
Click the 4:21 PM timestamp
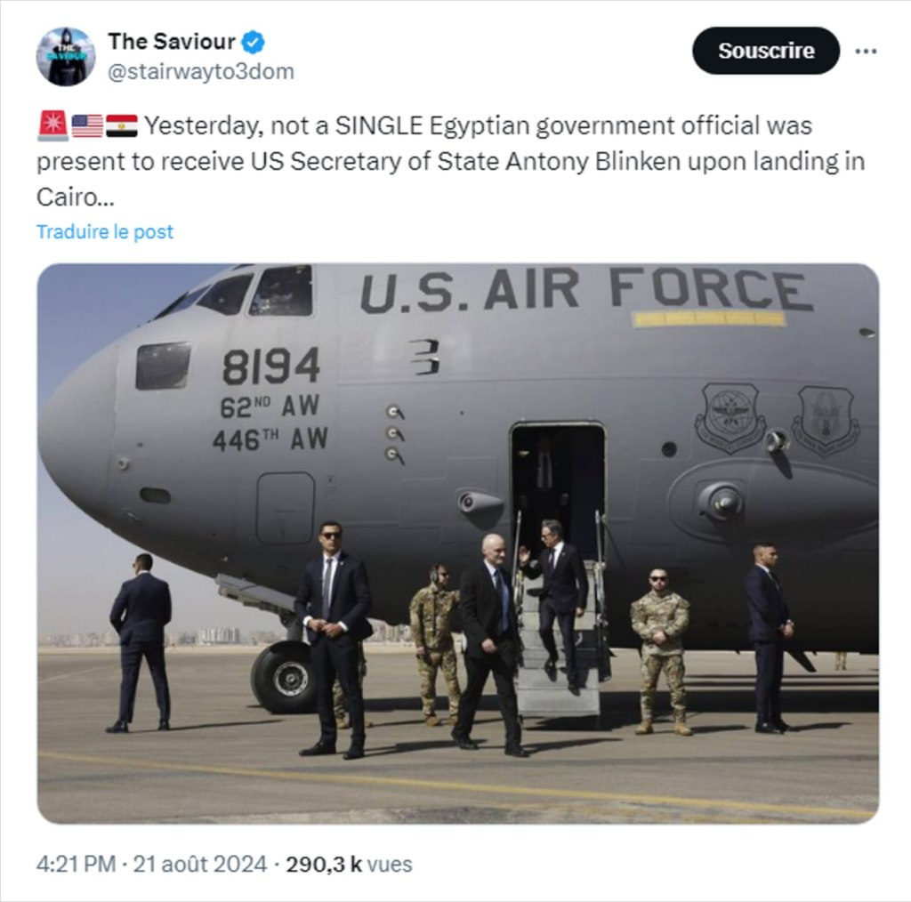point(76,865)
